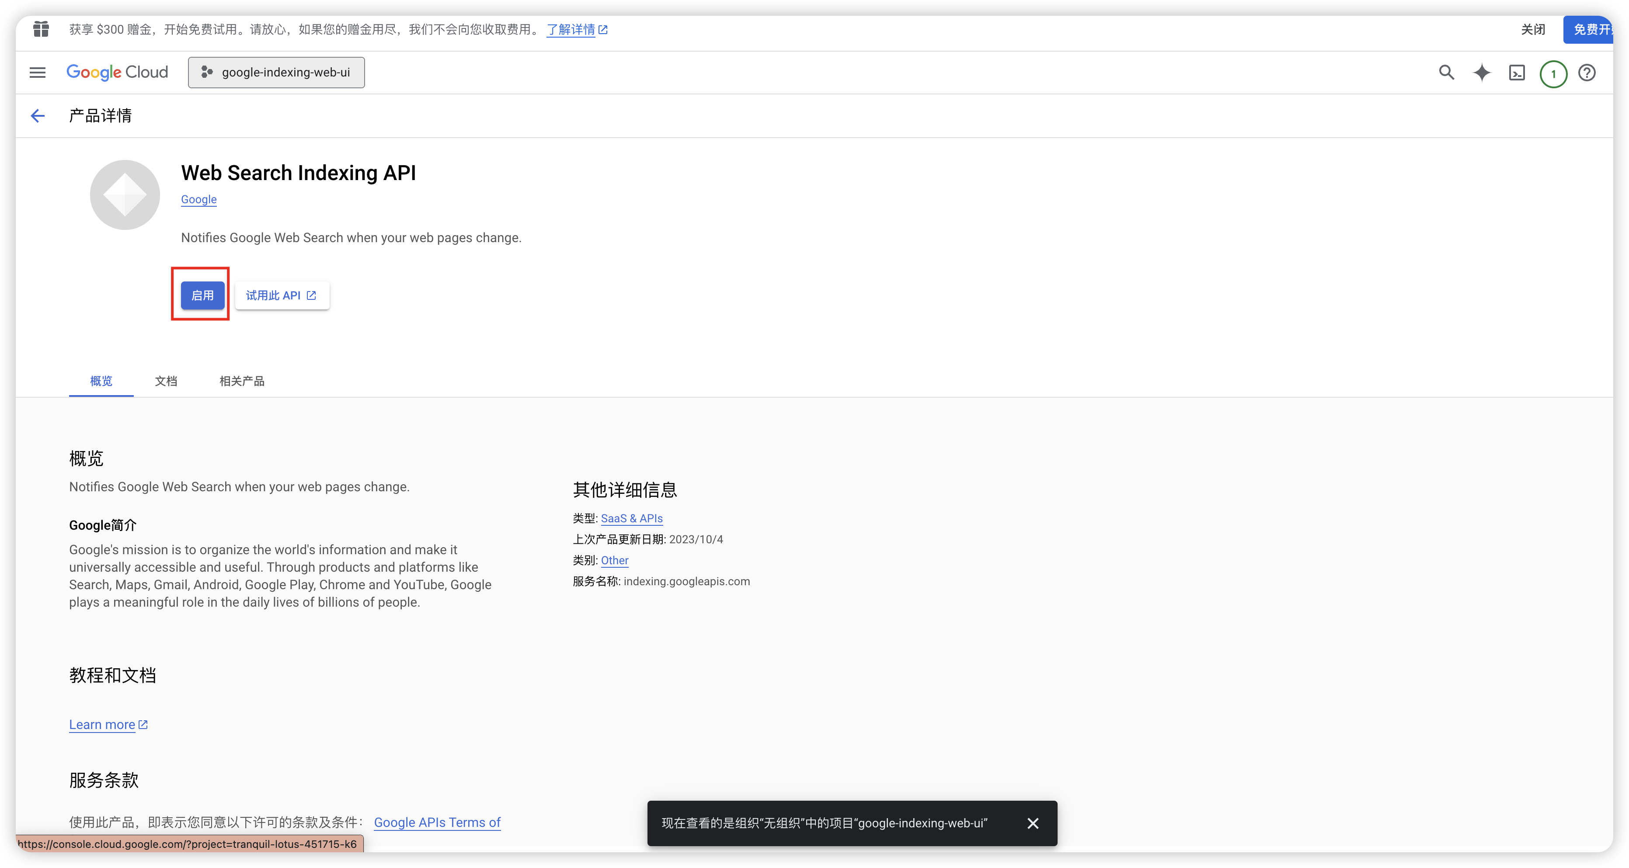Image resolution: width=1629 pixels, height=868 pixels.
Task: Open the help question mark icon
Action: click(x=1587, y=73)
